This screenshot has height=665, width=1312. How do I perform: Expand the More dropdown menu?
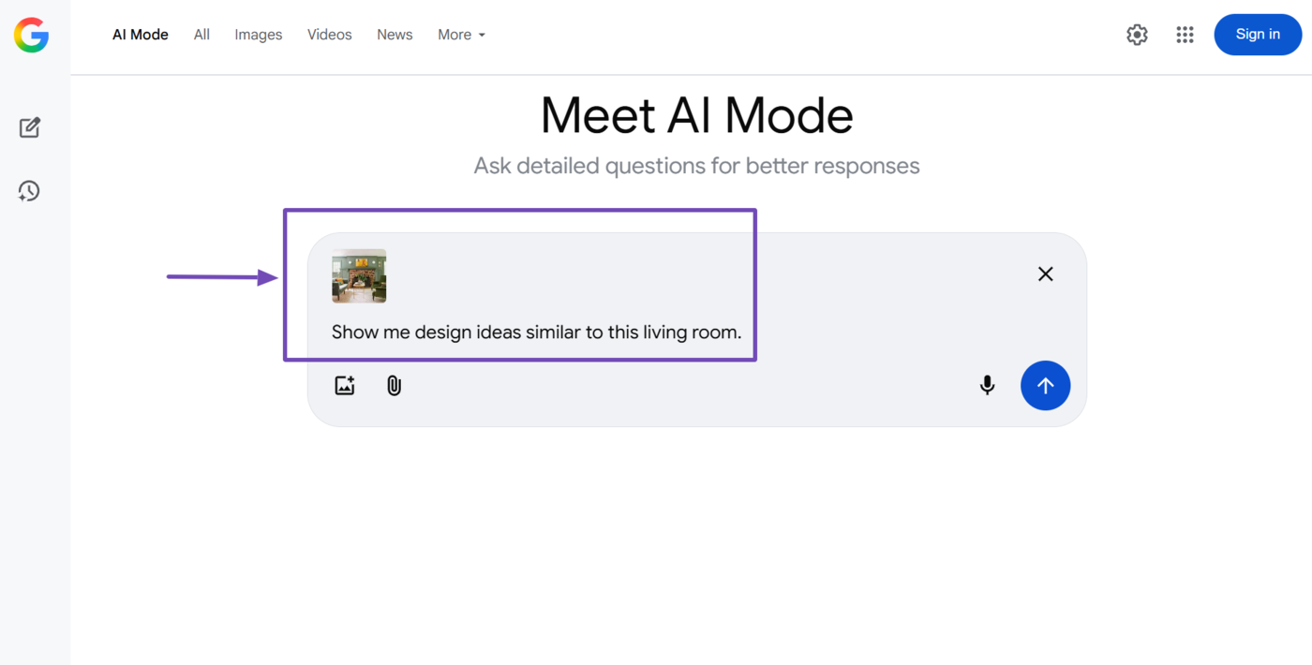tap(461, 35)
